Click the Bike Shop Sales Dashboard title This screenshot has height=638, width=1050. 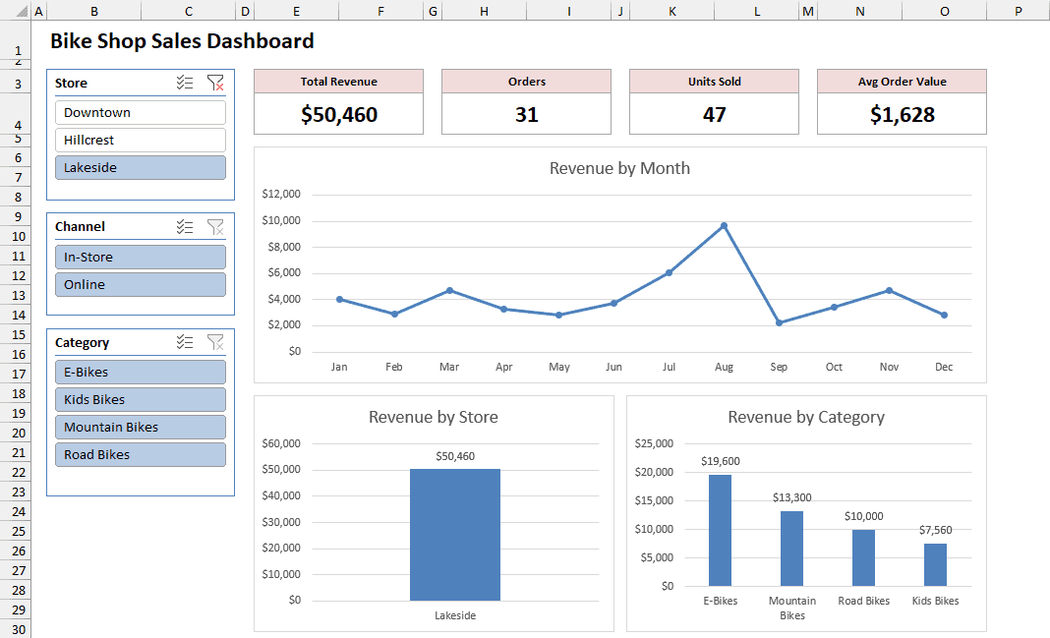click(x=182, y=41)
